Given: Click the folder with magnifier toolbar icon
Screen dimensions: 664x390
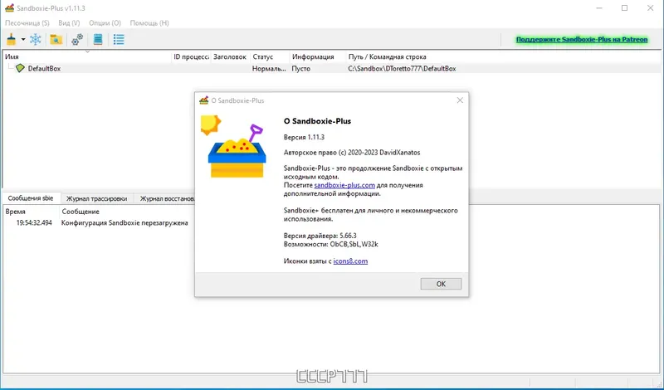Looking at the screenshot, I should [x=56, y=39].
